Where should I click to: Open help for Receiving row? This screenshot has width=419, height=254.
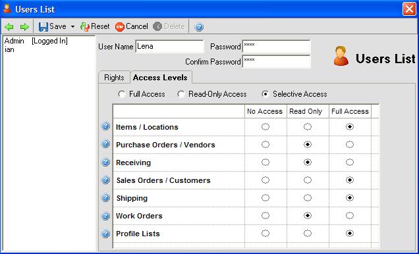(x=105, y=162)
